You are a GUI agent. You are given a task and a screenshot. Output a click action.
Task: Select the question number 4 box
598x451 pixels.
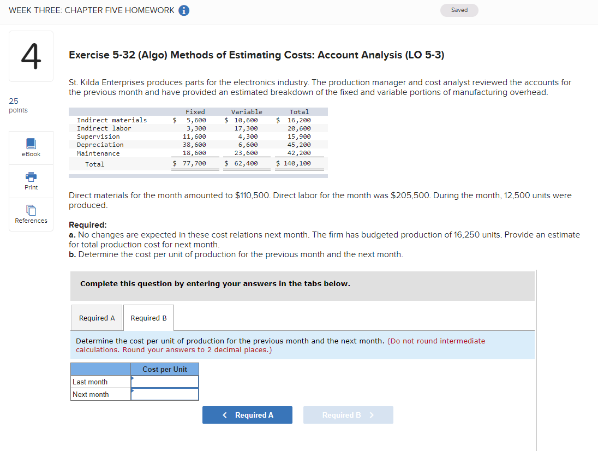click(x=31, y=56)
